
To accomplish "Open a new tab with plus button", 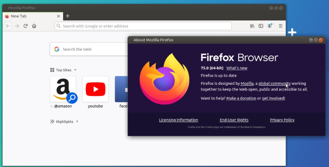I will (x=68, y=16).
